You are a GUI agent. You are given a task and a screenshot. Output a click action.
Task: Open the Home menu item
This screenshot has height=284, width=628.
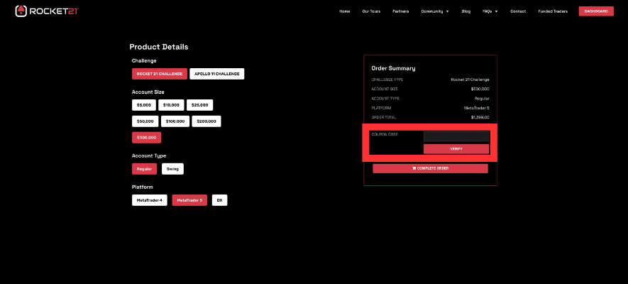pyautogui.click(x=344, y=11)
